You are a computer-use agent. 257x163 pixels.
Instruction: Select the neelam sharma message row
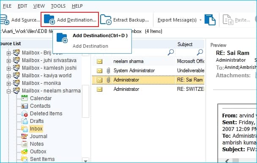pyautogui.click(x=148, y=61)
